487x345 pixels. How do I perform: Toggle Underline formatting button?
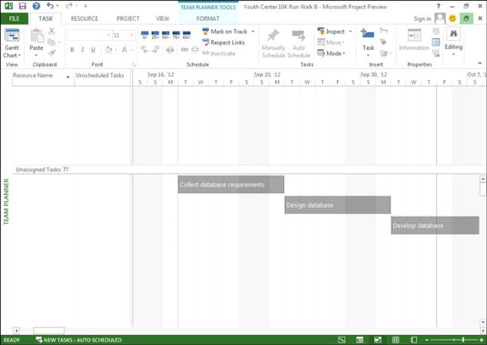coord(93,50)
